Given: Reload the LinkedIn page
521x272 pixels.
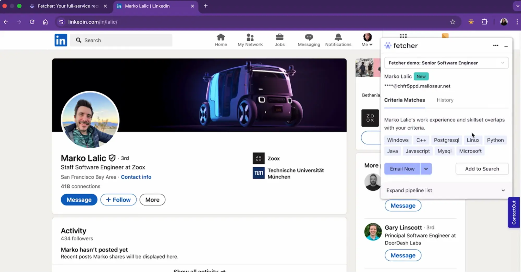Looking at the screenshot, I should (32, 22).
